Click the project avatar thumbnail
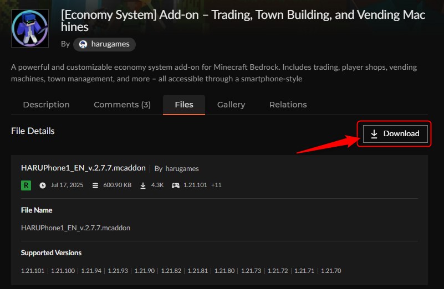Image resolution: width=444 pixels, height=289 pixels. [x=30, y=28]
